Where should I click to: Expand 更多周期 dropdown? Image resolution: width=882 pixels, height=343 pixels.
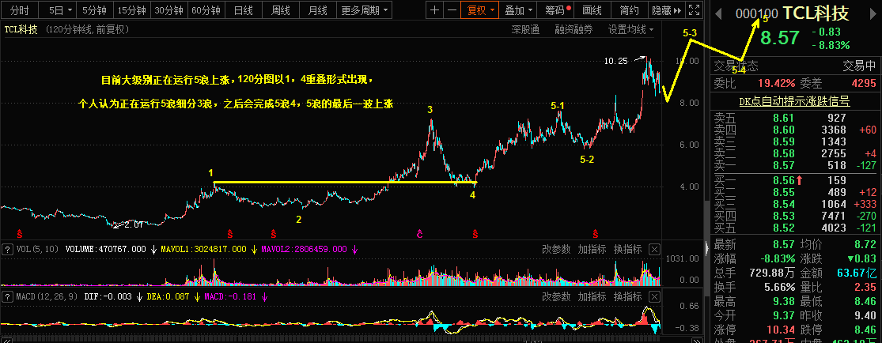click(x=365, y=9)
